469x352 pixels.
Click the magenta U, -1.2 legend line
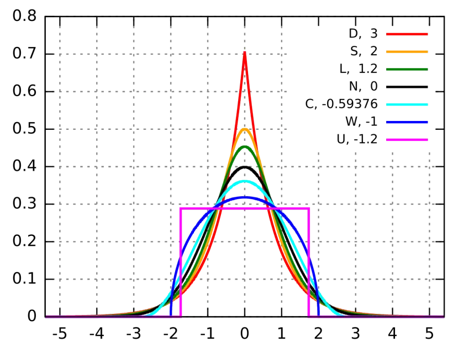(x=407, y=139)
